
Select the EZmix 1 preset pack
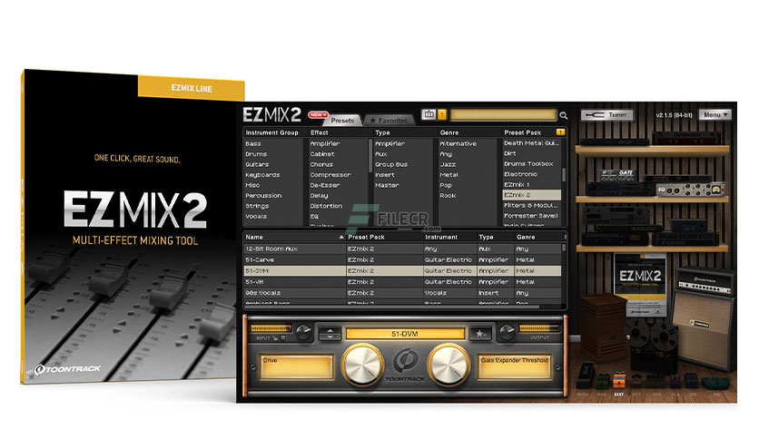pos(517,185)
